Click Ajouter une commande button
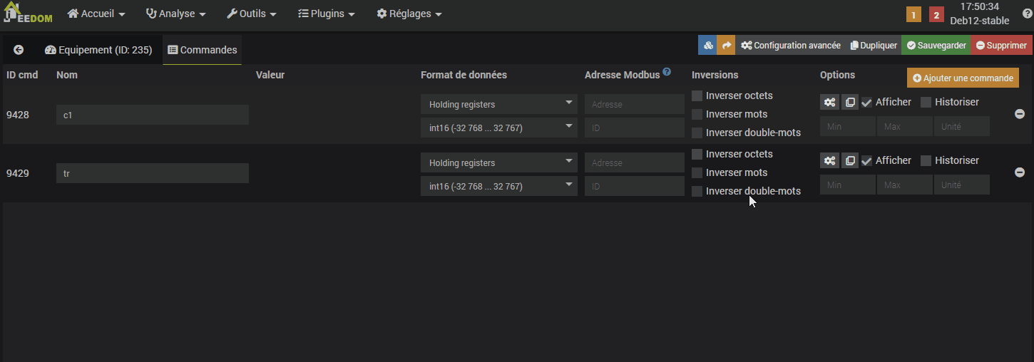Viewport: 1034px width, 362px height. pos(963,78)
